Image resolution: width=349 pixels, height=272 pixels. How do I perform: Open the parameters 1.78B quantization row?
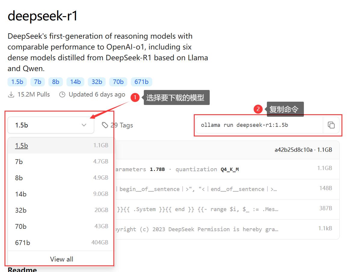point(227,169)
